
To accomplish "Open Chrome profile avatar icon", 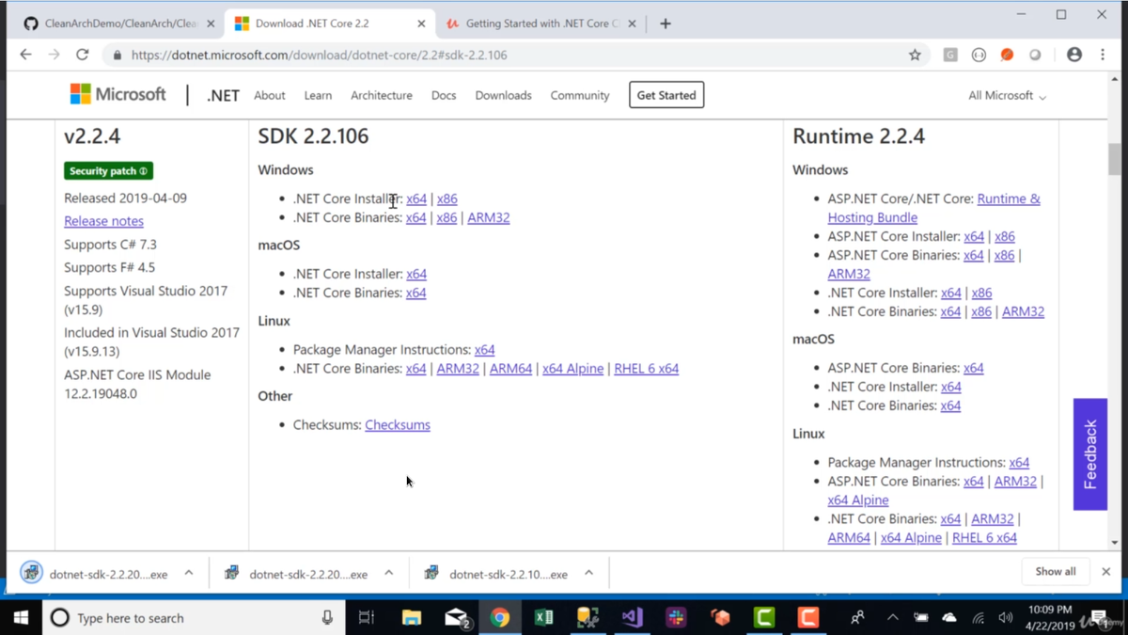I will click(1074, 55).
